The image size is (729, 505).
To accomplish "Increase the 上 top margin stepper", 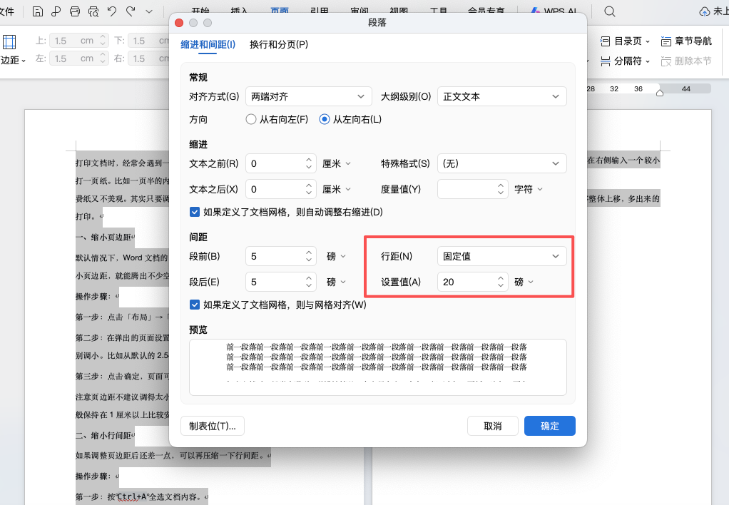I will click(103, 38).
